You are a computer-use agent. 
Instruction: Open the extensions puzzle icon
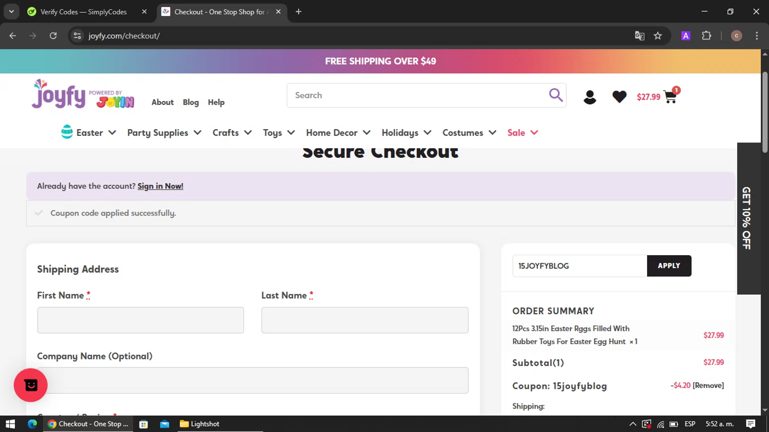click(x=706, y=36)
